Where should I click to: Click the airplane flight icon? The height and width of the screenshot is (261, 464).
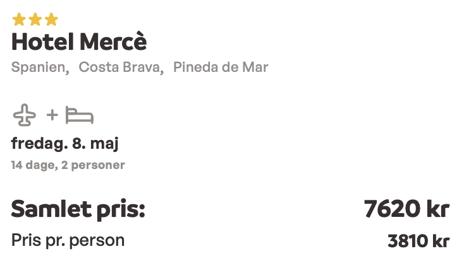25,115
